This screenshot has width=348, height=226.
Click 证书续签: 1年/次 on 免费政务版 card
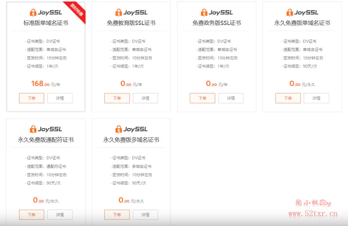213,66
